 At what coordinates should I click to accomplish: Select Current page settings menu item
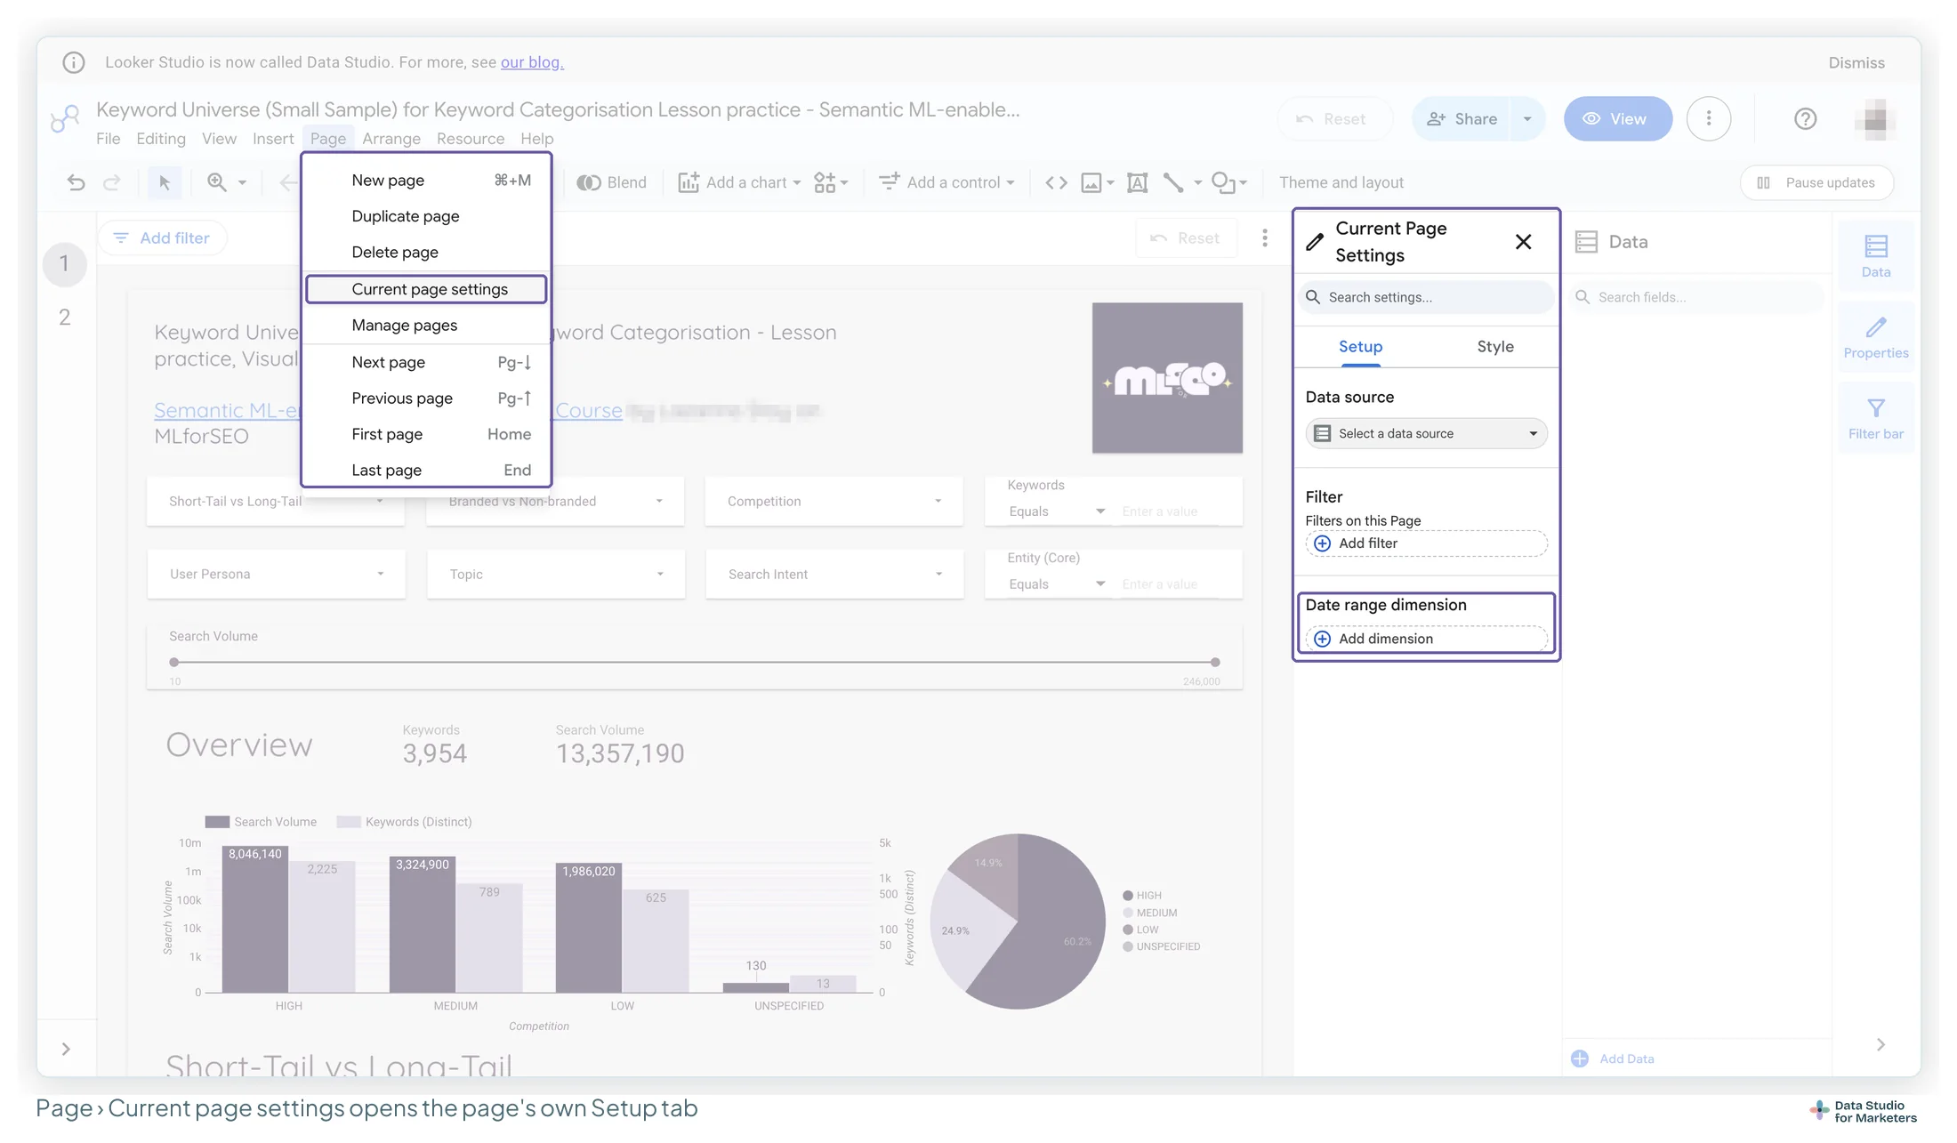[426, 289]
